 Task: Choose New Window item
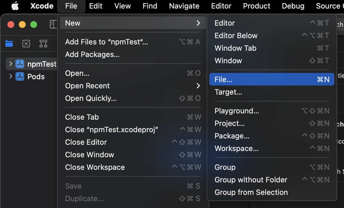click(x=272, y=61)
